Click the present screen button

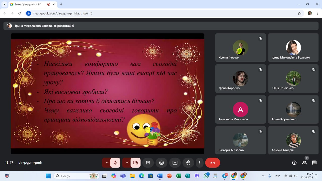175,163
